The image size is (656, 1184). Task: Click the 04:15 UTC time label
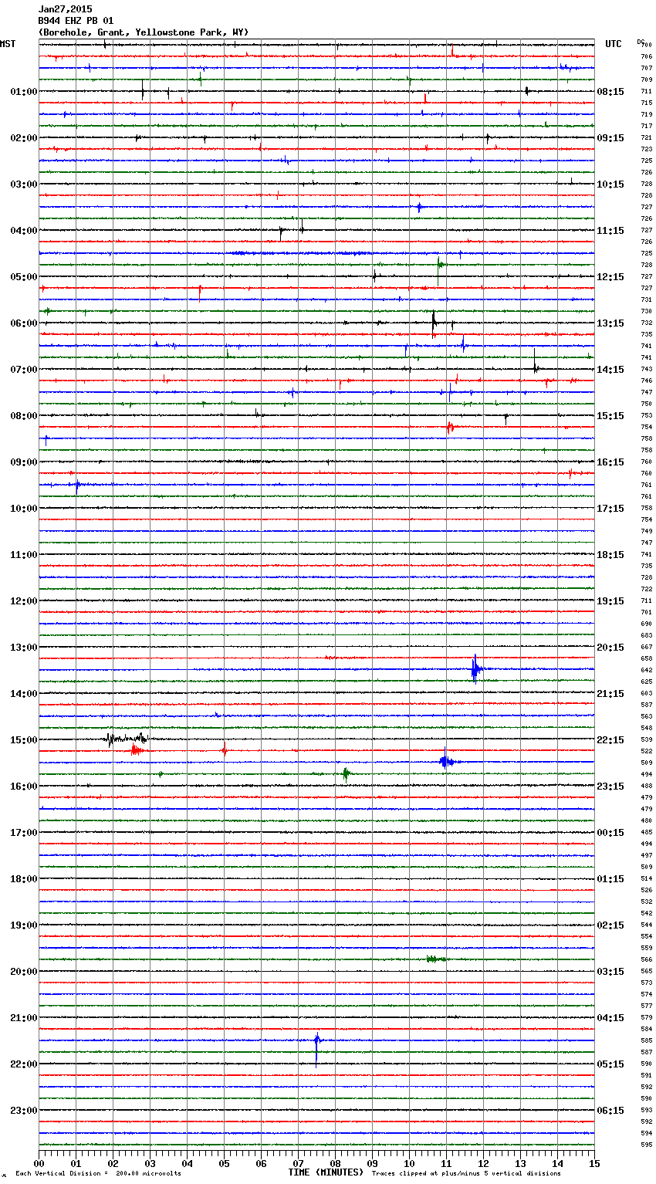pos(610,1018)
